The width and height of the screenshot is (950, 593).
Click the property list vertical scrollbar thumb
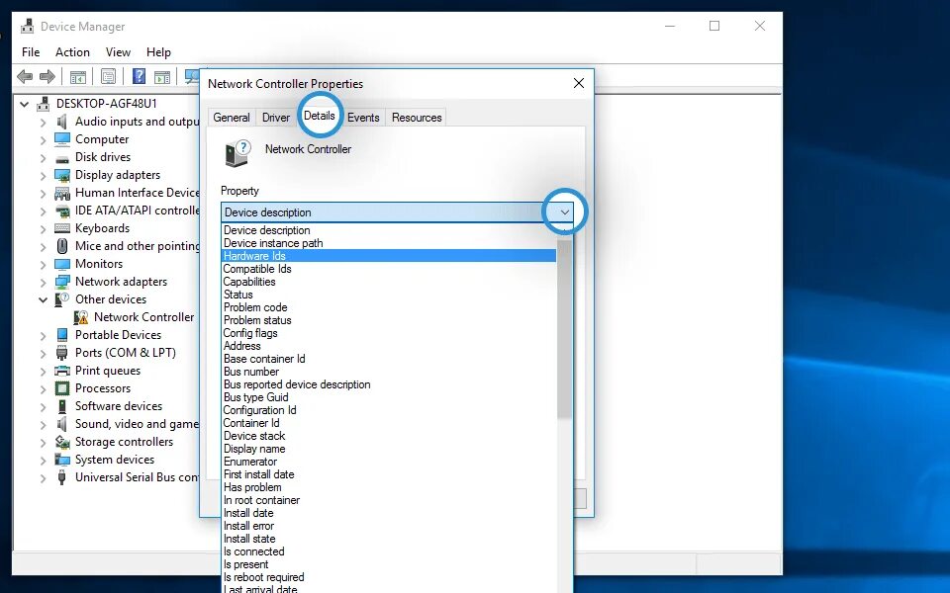564,329
